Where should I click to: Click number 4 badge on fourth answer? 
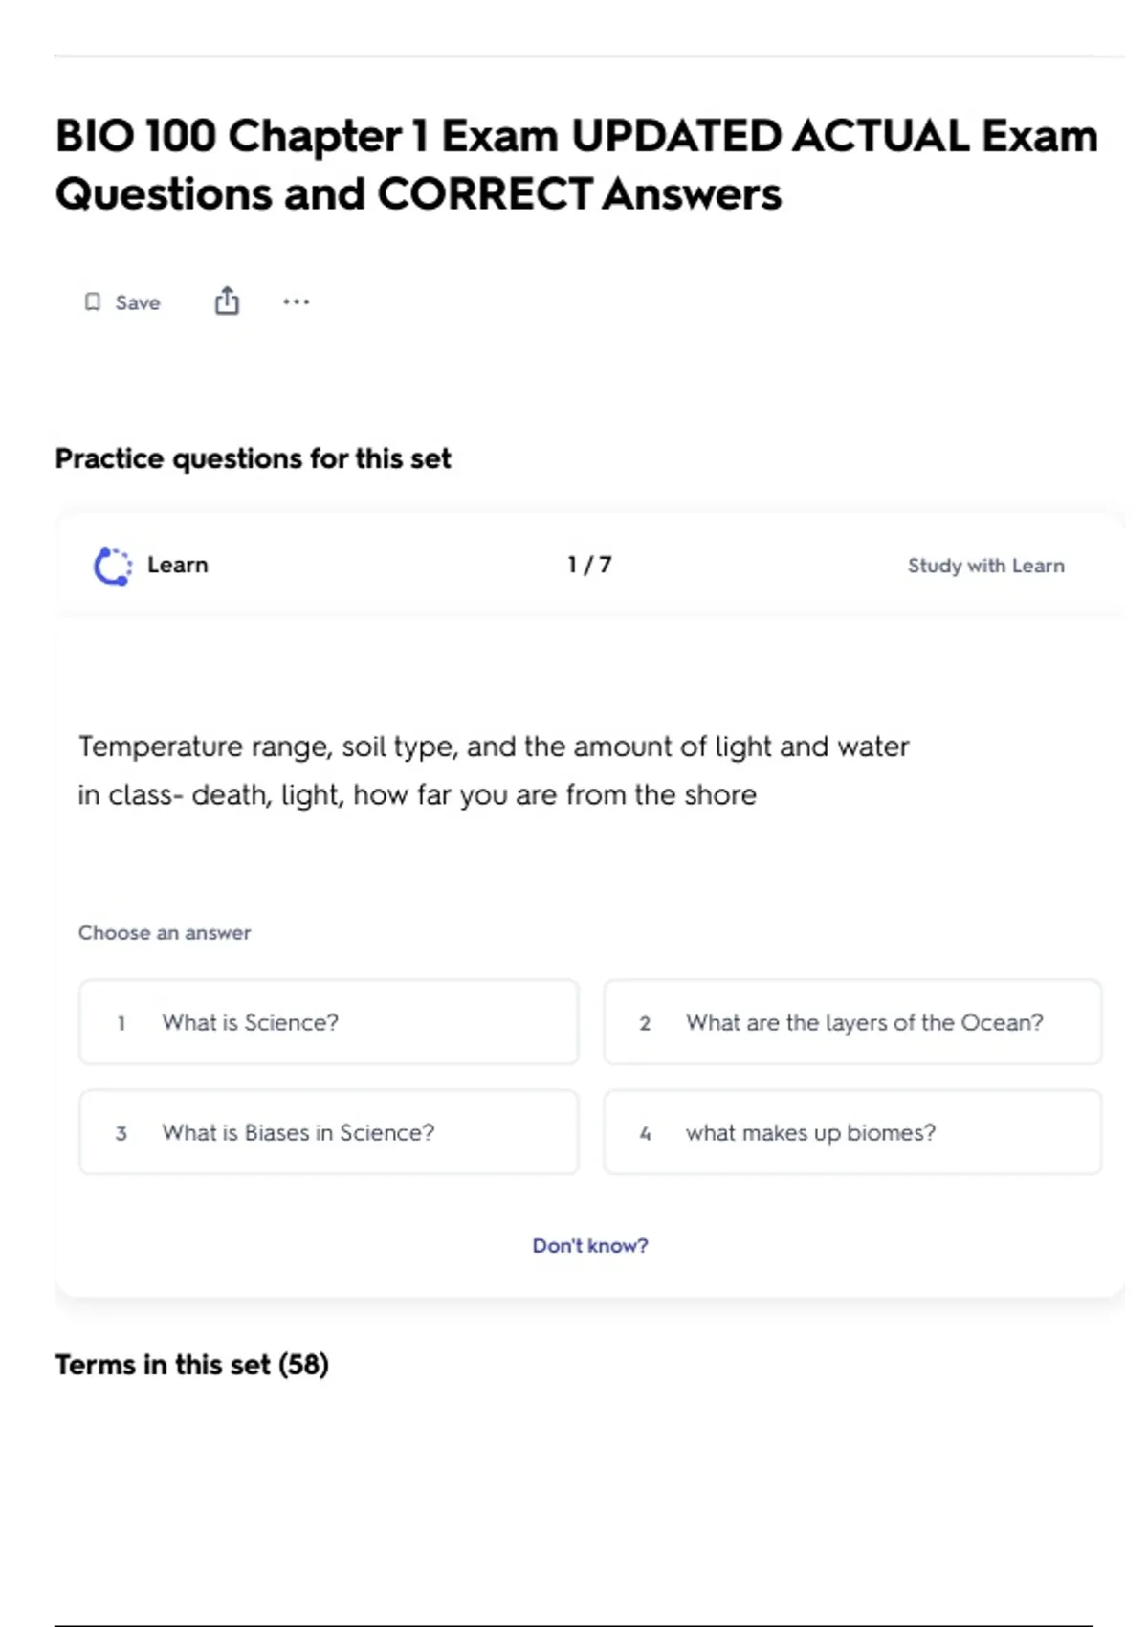(645, 1133)
